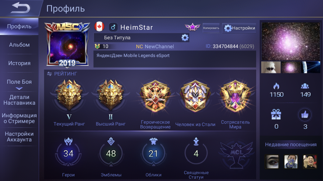Go back using the arrow icon

pyautogui.click(x=20, y=8)
